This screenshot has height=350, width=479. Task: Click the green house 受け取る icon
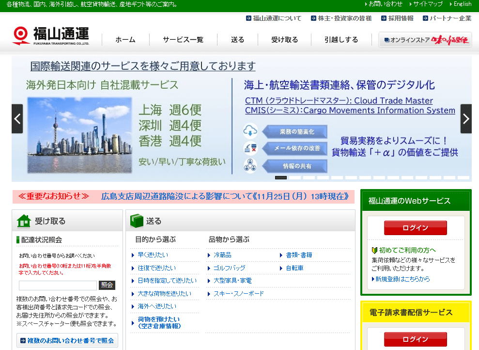(x=24, y=221)
